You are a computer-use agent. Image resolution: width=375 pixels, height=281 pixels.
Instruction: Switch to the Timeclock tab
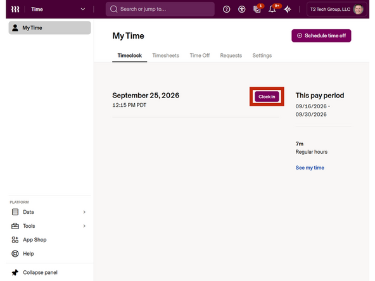point(130,56)
